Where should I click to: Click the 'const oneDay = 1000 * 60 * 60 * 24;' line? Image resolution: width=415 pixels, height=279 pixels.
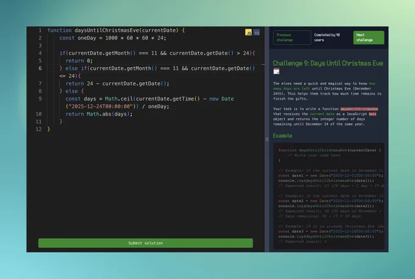click(113, 38)
